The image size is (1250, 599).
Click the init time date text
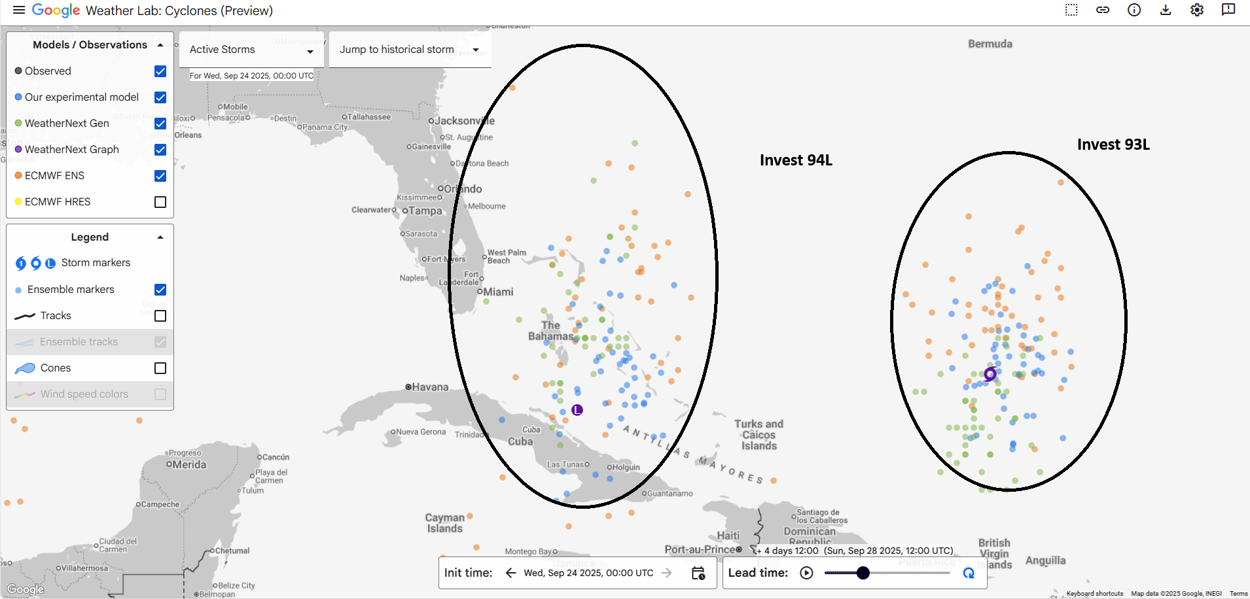coord(588,573)
